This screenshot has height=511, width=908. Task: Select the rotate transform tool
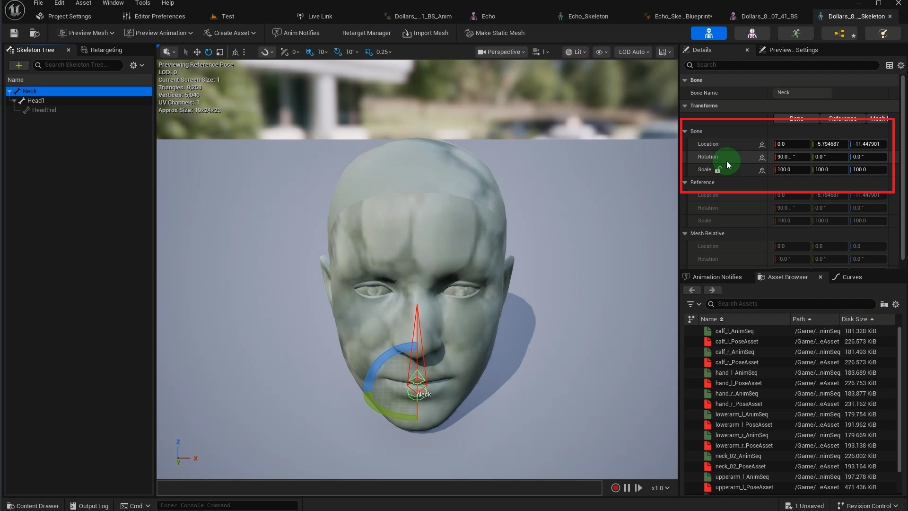[x=209, y=52]
